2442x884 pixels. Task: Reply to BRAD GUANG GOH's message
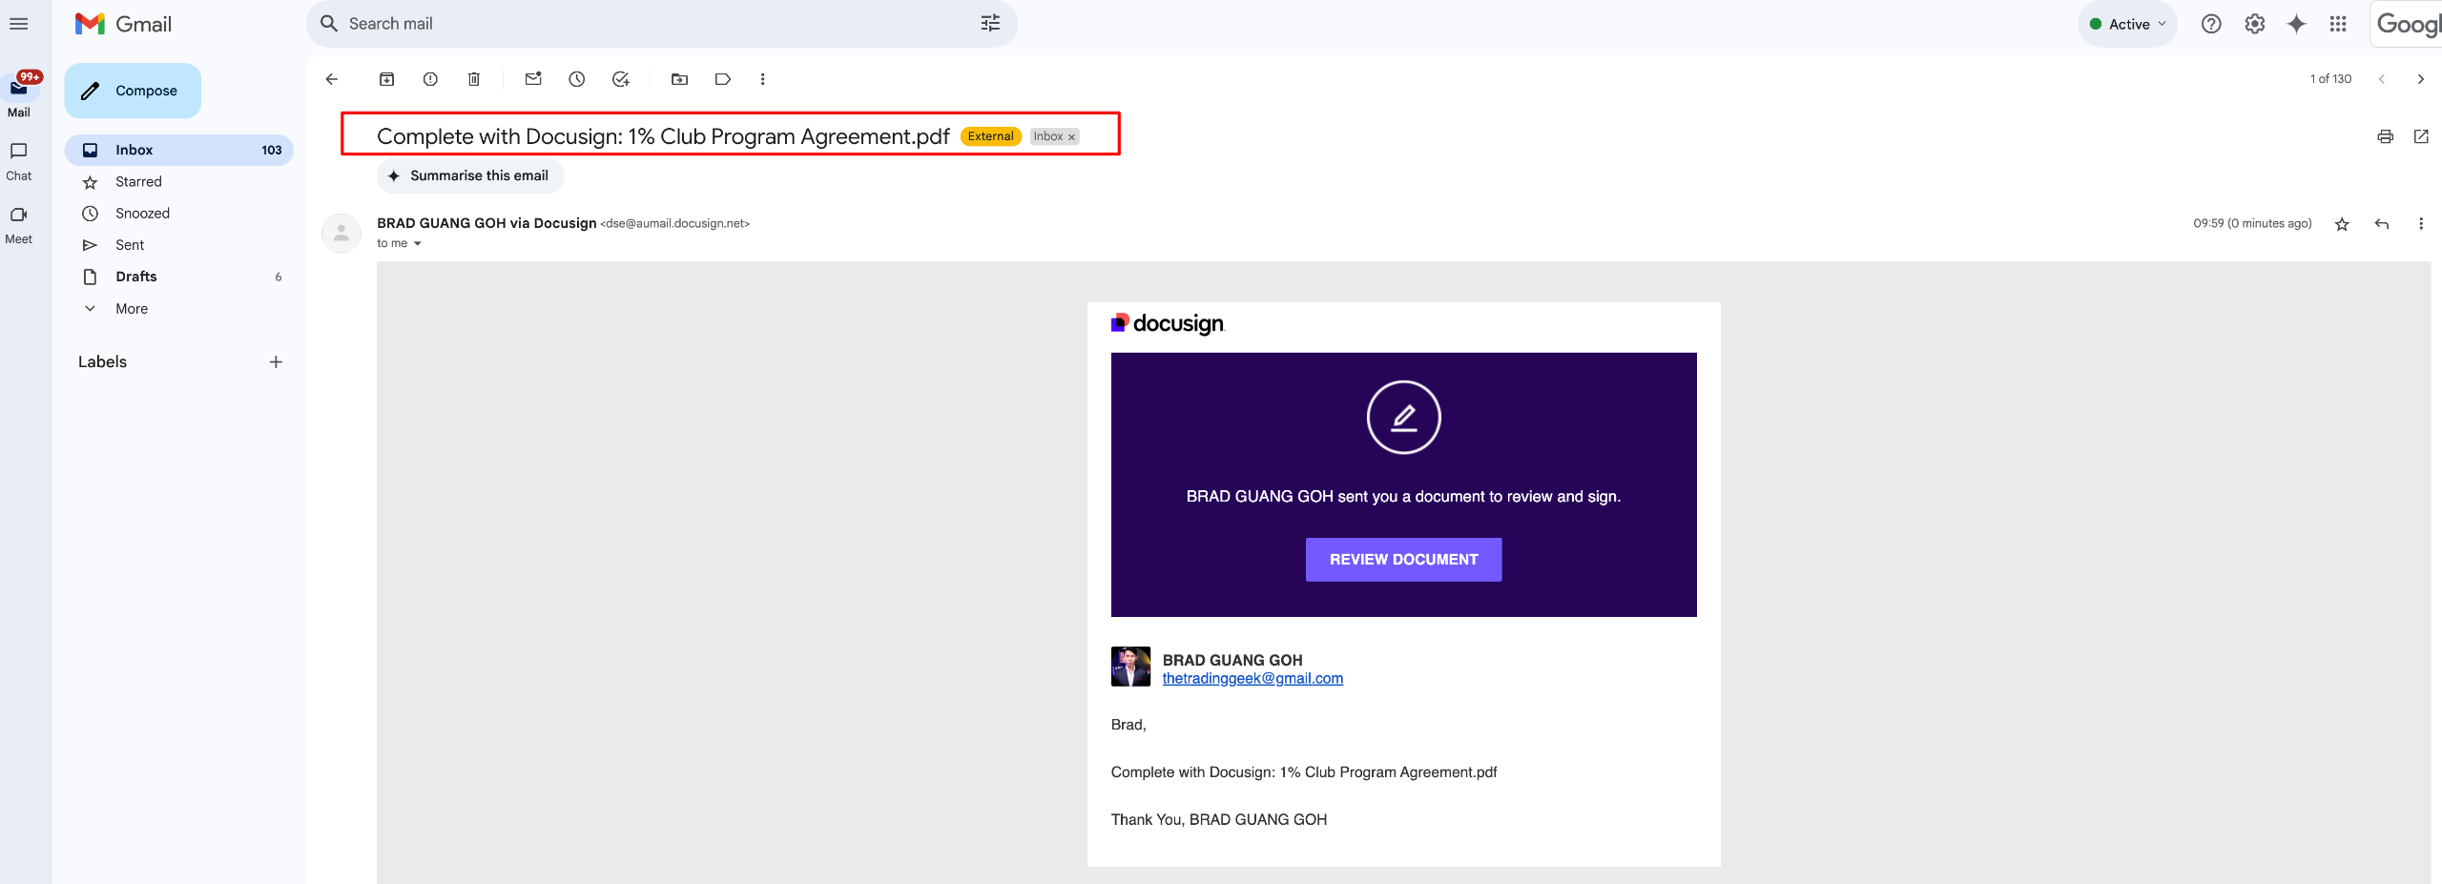click(2382, 224)
